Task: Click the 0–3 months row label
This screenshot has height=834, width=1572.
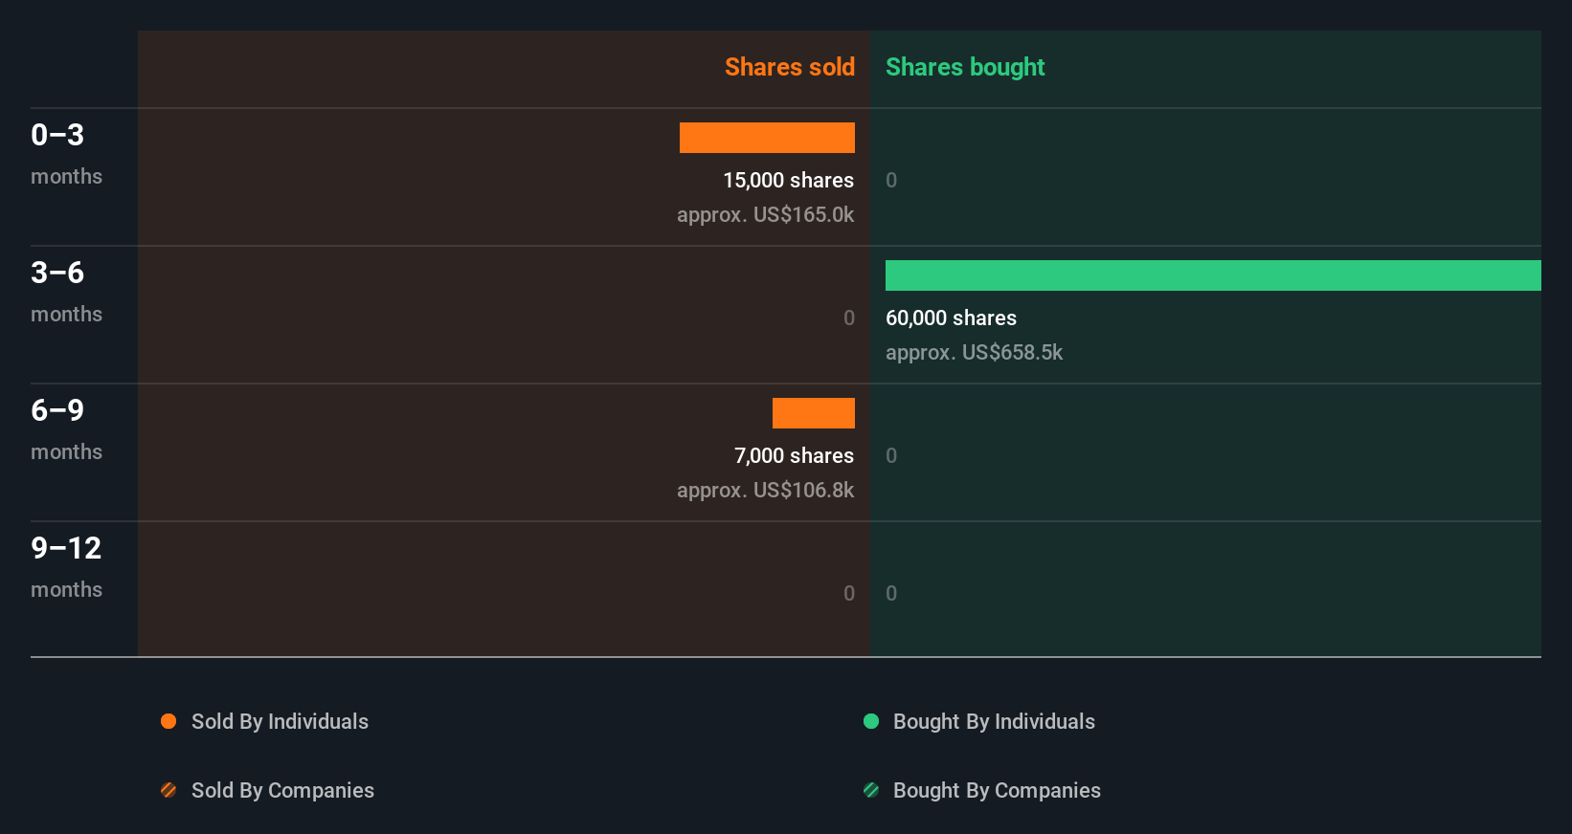Action: pos(66,153)
